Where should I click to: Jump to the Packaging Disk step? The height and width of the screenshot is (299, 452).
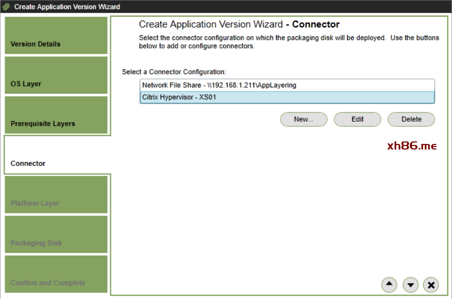coord(56,235)
